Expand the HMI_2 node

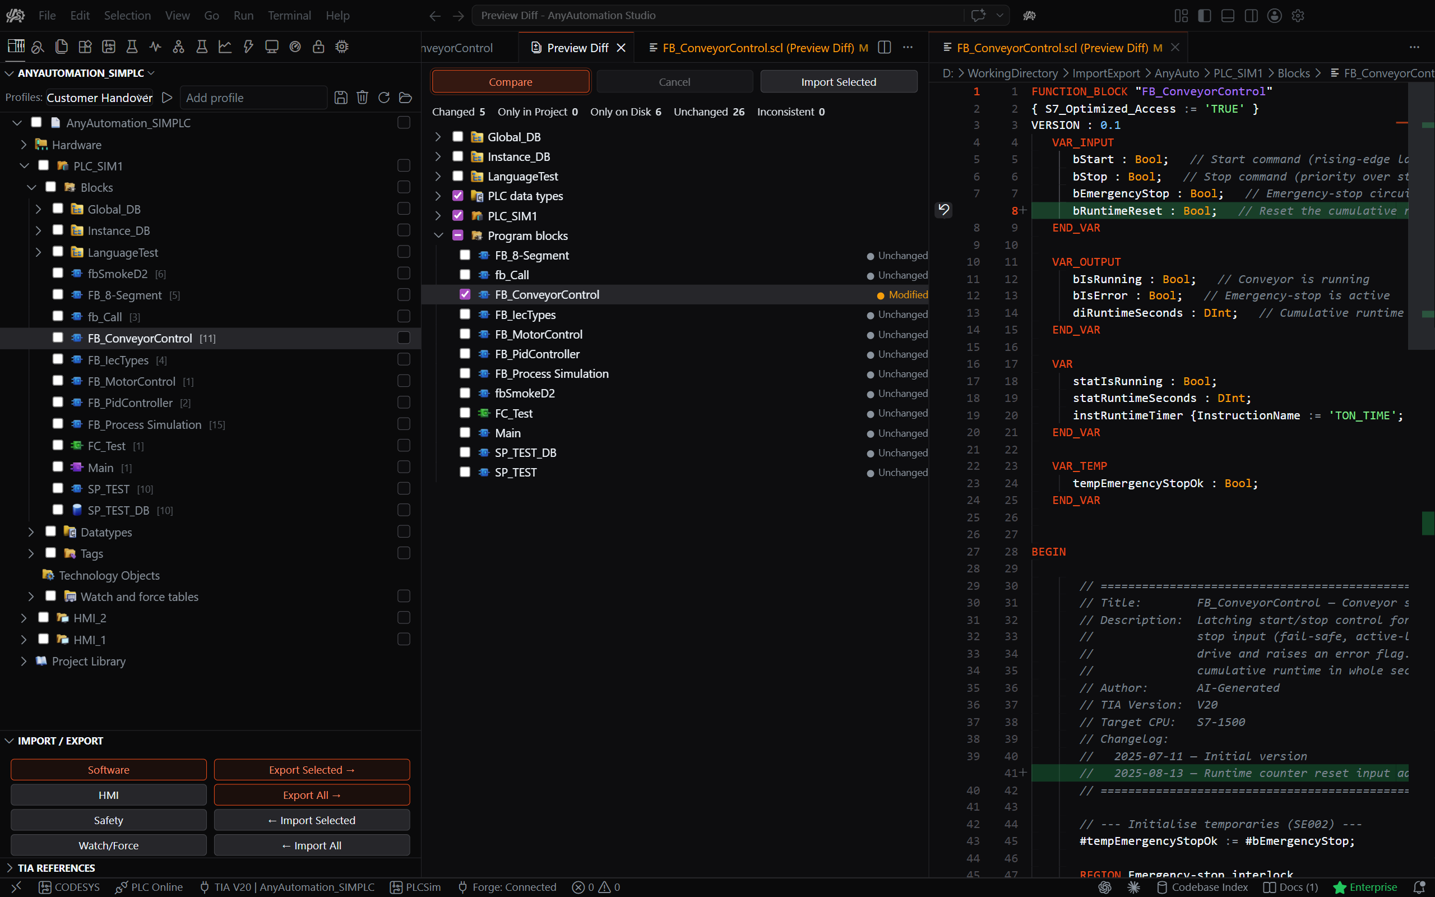click(x=24, y=618)
